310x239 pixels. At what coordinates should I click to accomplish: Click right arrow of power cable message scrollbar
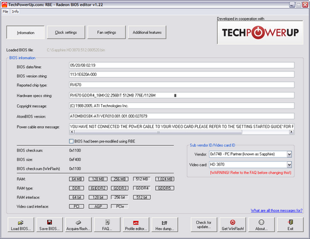(291, 132)
